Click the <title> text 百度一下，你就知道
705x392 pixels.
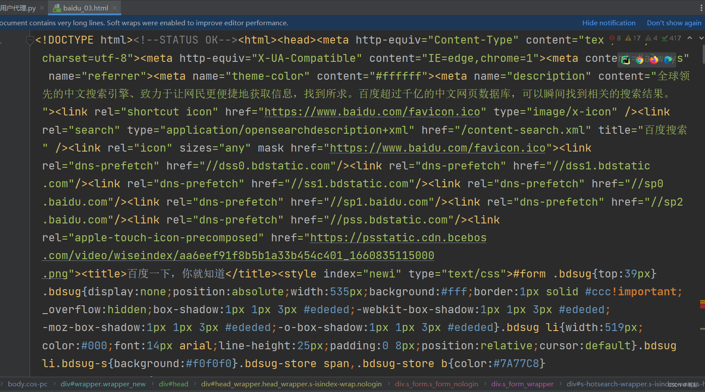click(176, 274)
